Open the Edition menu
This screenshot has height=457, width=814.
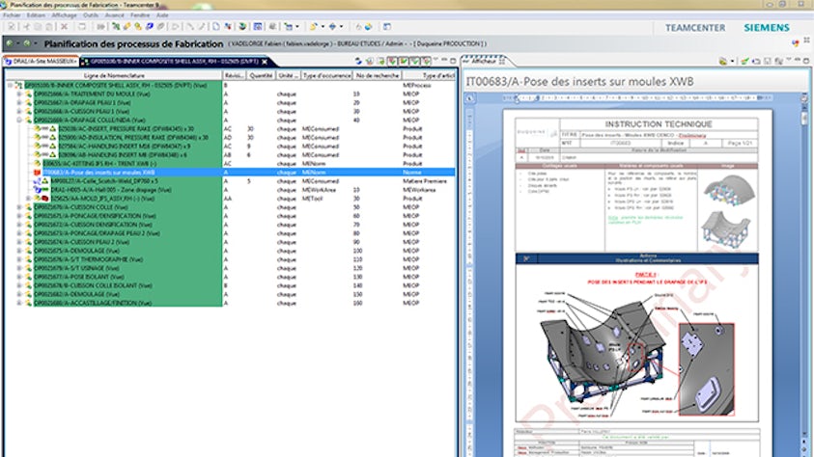(37, 15)
